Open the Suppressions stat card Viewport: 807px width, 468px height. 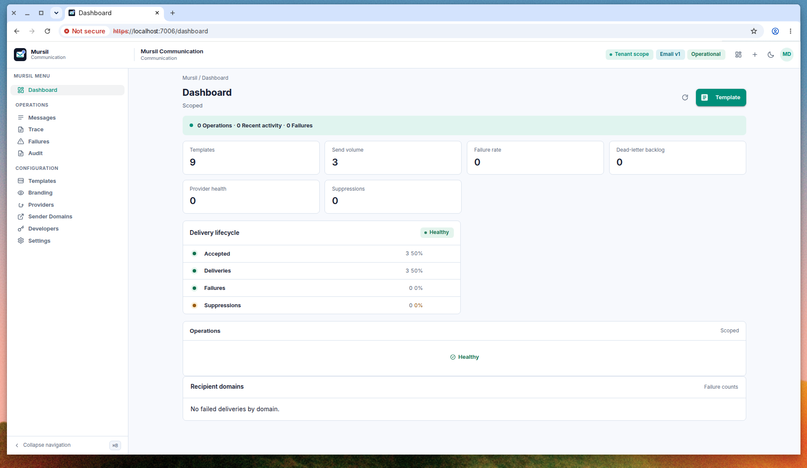pyautogui.click(x=393, y=197)
